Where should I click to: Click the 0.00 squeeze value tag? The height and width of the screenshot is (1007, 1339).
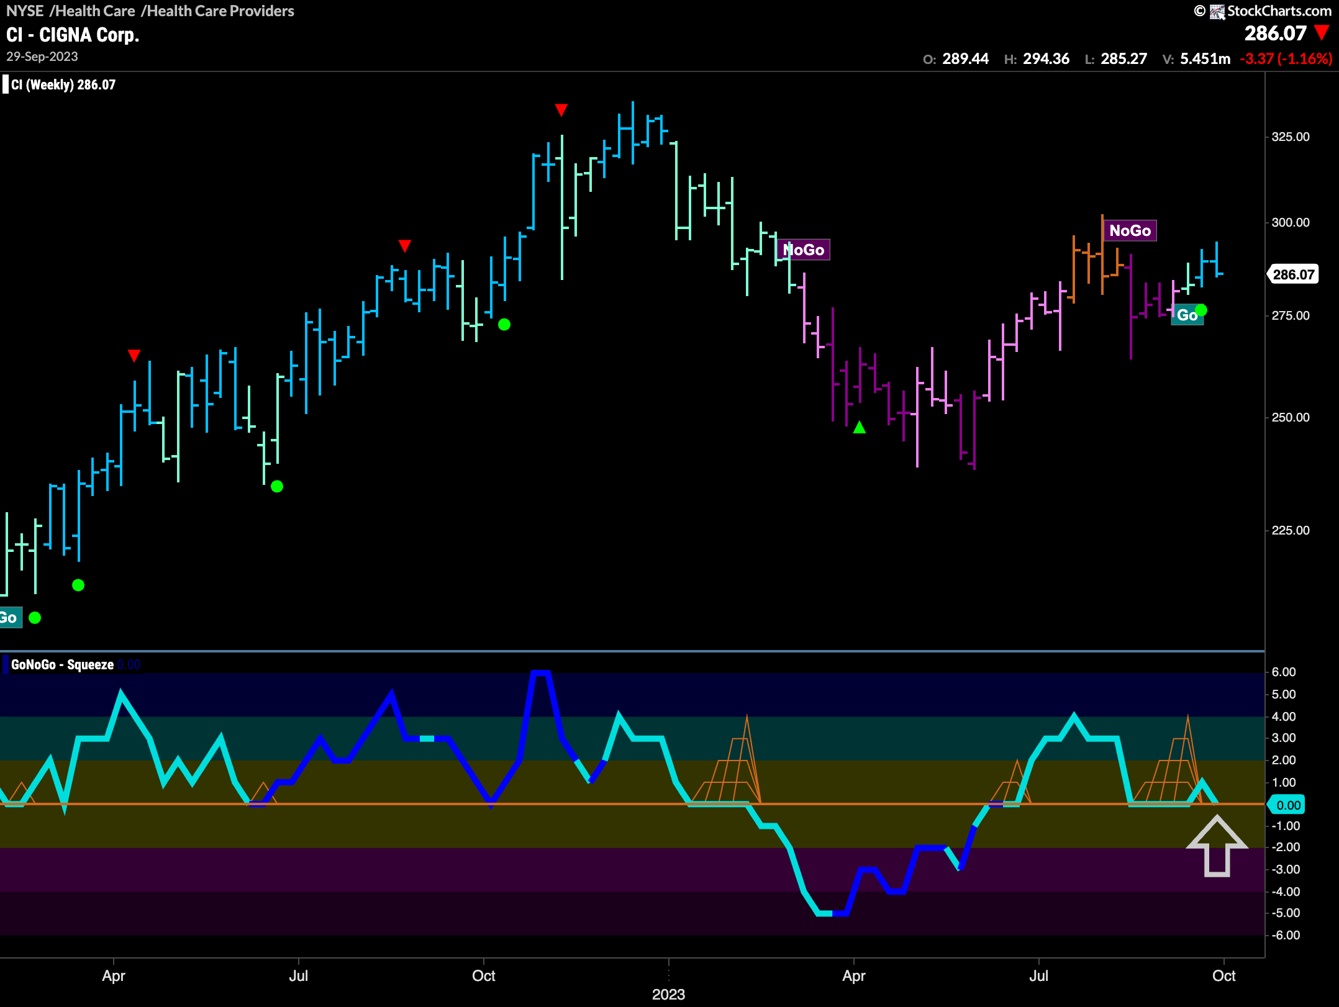coord(1287,805)
